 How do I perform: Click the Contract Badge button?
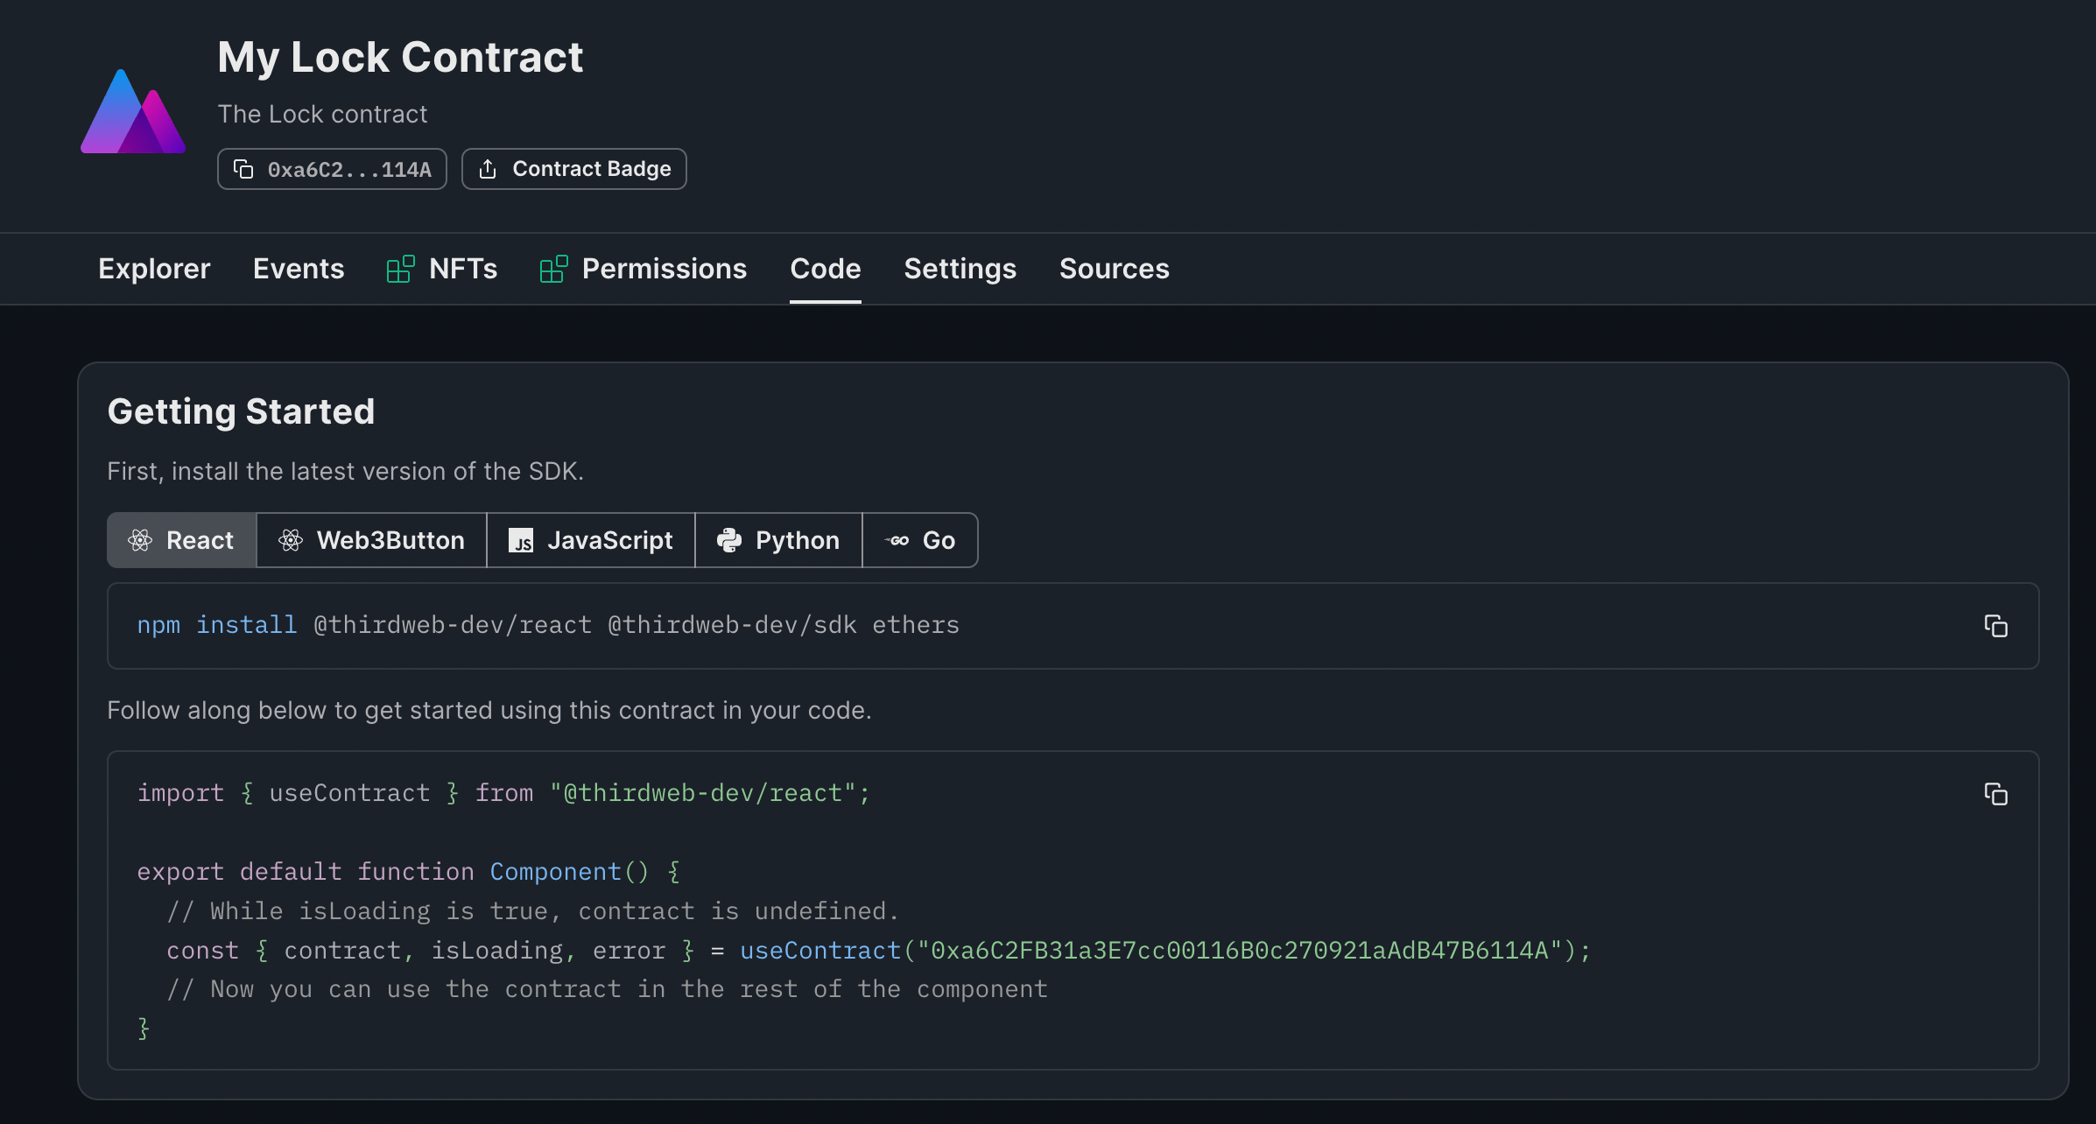pyautogui.click(x=574, y=169)
